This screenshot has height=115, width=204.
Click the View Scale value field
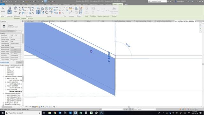16,35
